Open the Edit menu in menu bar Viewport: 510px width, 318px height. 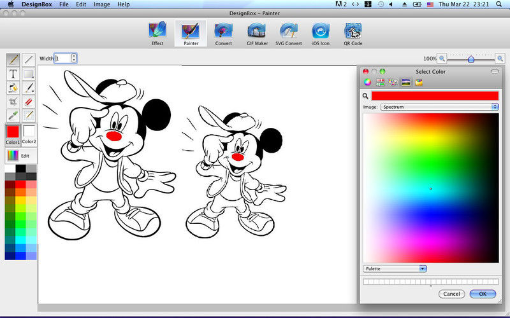pos(81,4)
